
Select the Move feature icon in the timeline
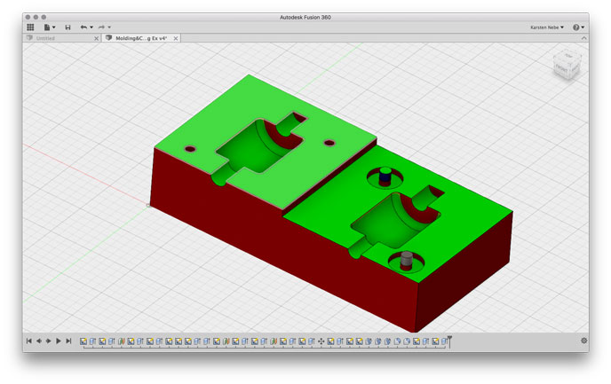point(321,341)
